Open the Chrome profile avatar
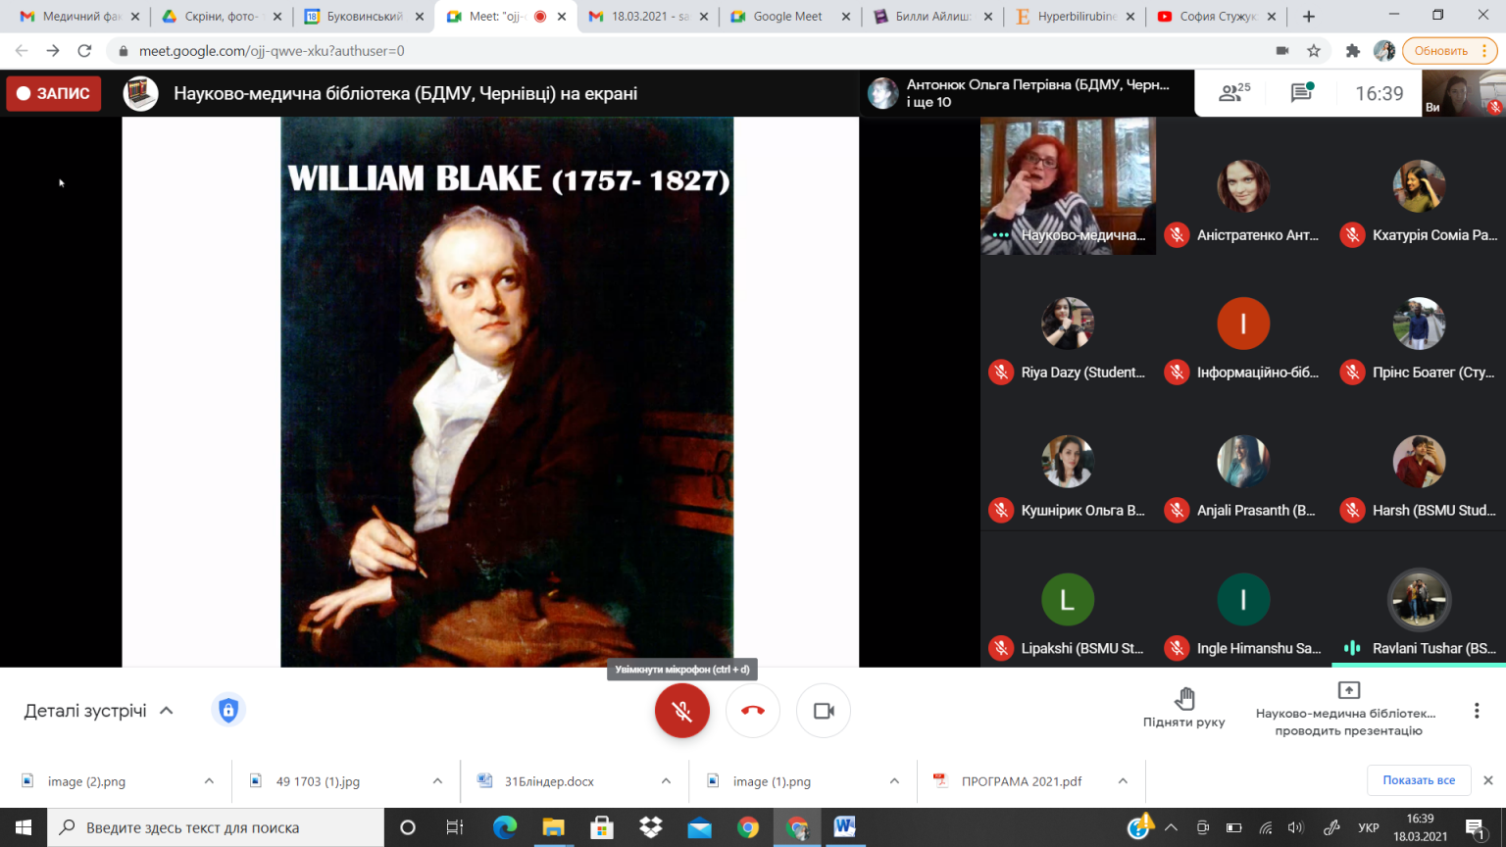The image size is (1506, 847). click(x=1384, y=51)
